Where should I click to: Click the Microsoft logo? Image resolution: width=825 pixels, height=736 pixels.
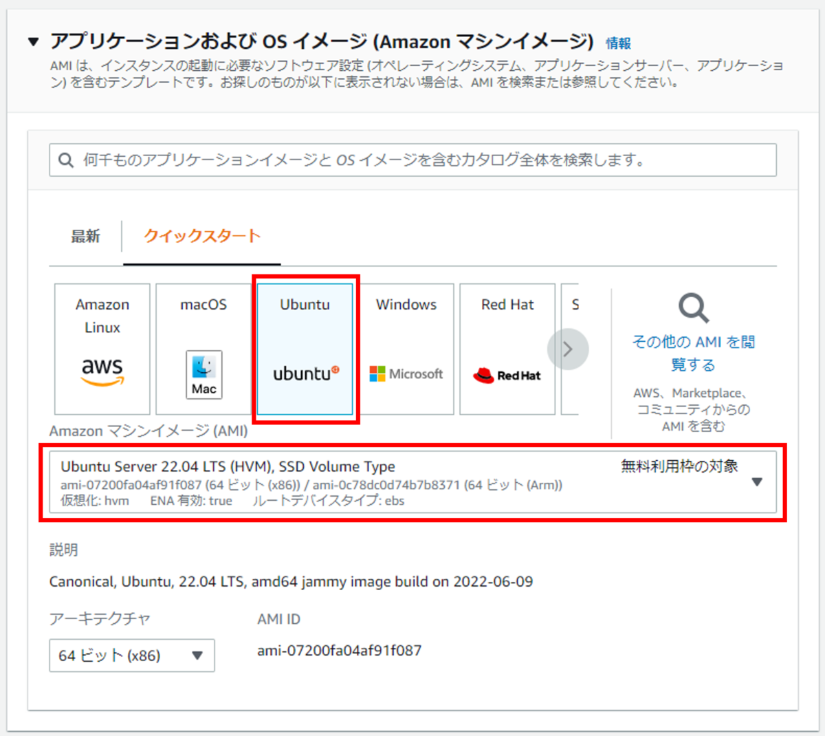click(406, 374)
